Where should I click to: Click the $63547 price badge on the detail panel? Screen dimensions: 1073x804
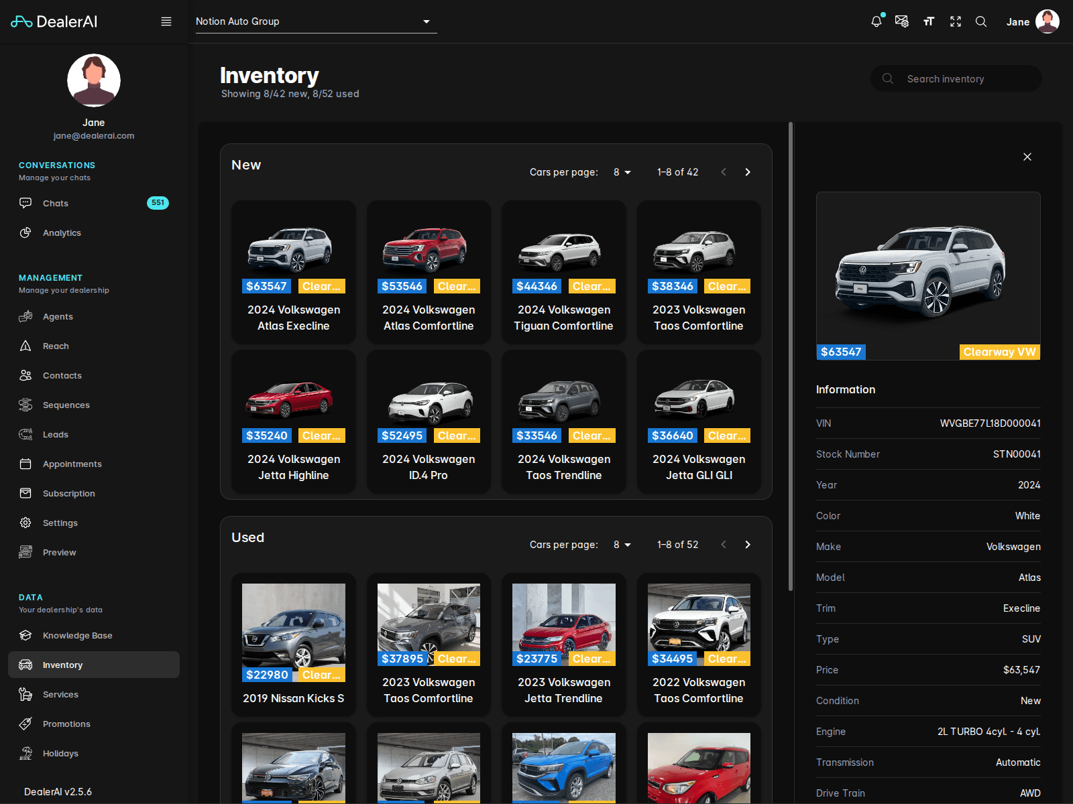841,351
